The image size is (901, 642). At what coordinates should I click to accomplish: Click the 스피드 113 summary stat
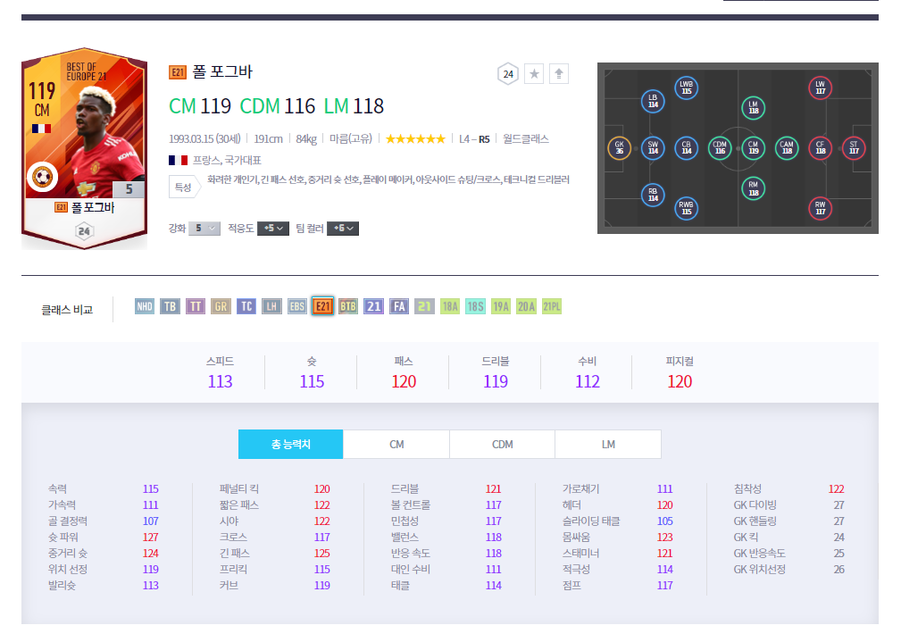(x=220, y=372)
